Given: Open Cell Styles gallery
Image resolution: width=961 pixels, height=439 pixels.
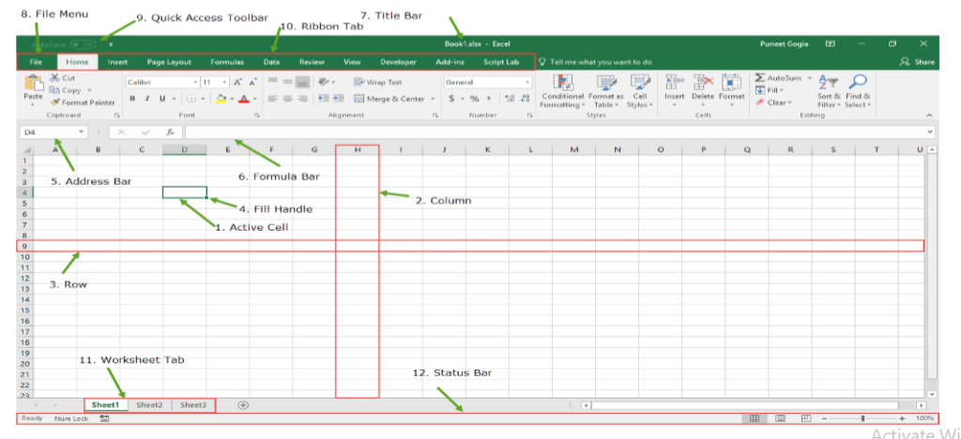Looking at the screenshot, I should [x=640, y=91].
